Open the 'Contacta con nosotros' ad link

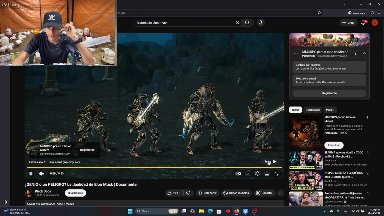point(329,67)
